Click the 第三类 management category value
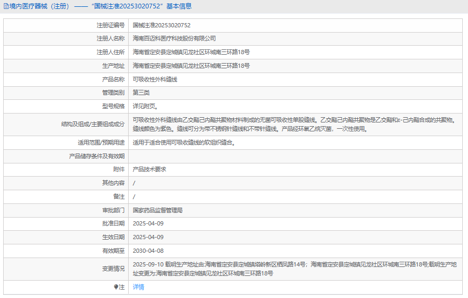The width and height of the screenshot is (468, 298). [x=141, y=93]
